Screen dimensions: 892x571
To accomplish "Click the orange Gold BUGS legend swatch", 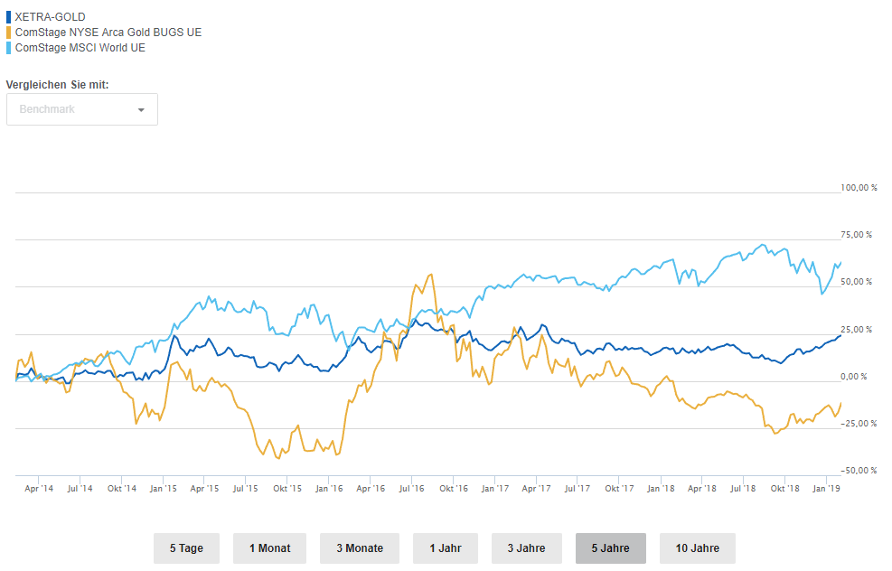I will (9, 33).
